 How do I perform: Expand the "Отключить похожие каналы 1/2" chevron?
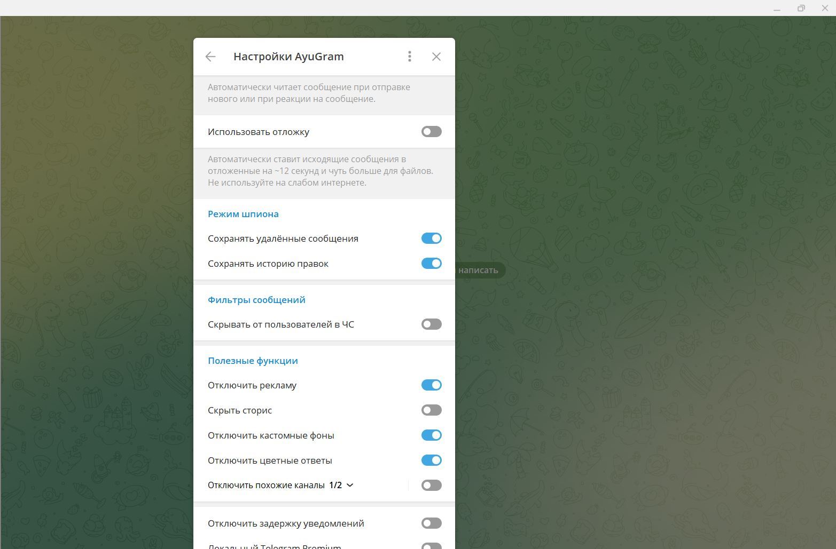tap(350, 486)
